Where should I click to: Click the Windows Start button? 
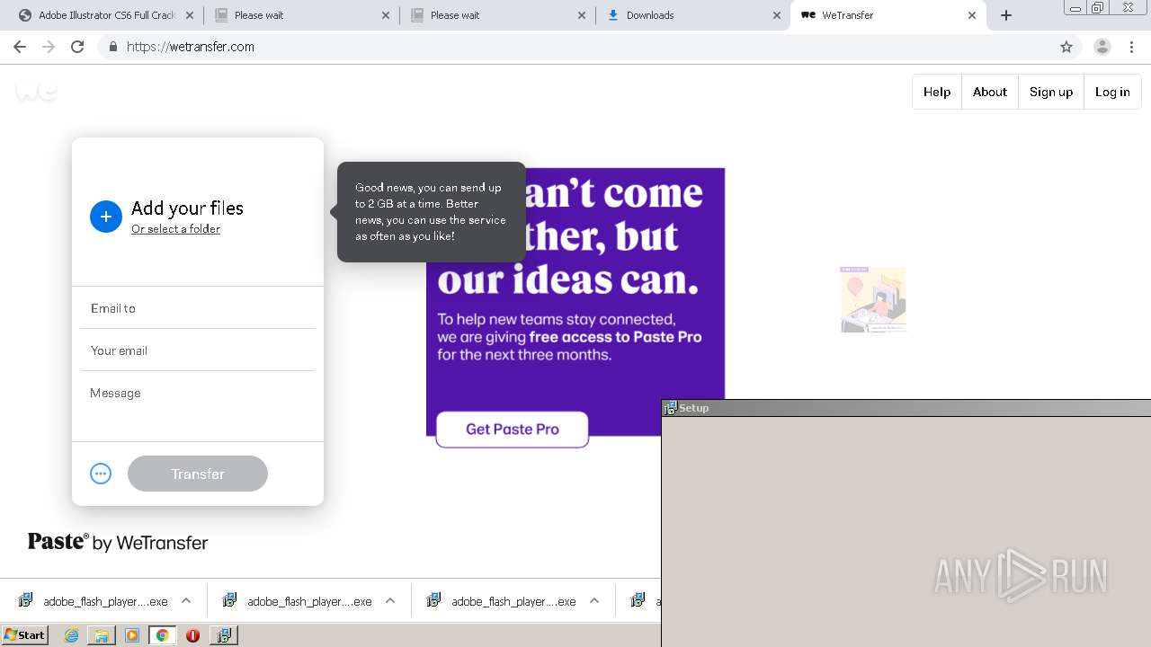tap(25, 635)
